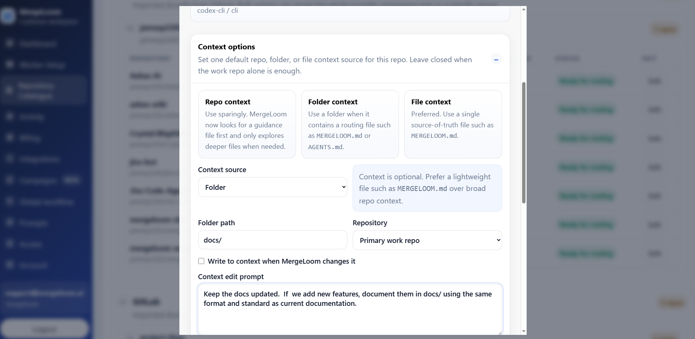Open the Context source dropdown
Image resolution: width=695 pixels, height=339 pixels.
[x=273, y=187]
